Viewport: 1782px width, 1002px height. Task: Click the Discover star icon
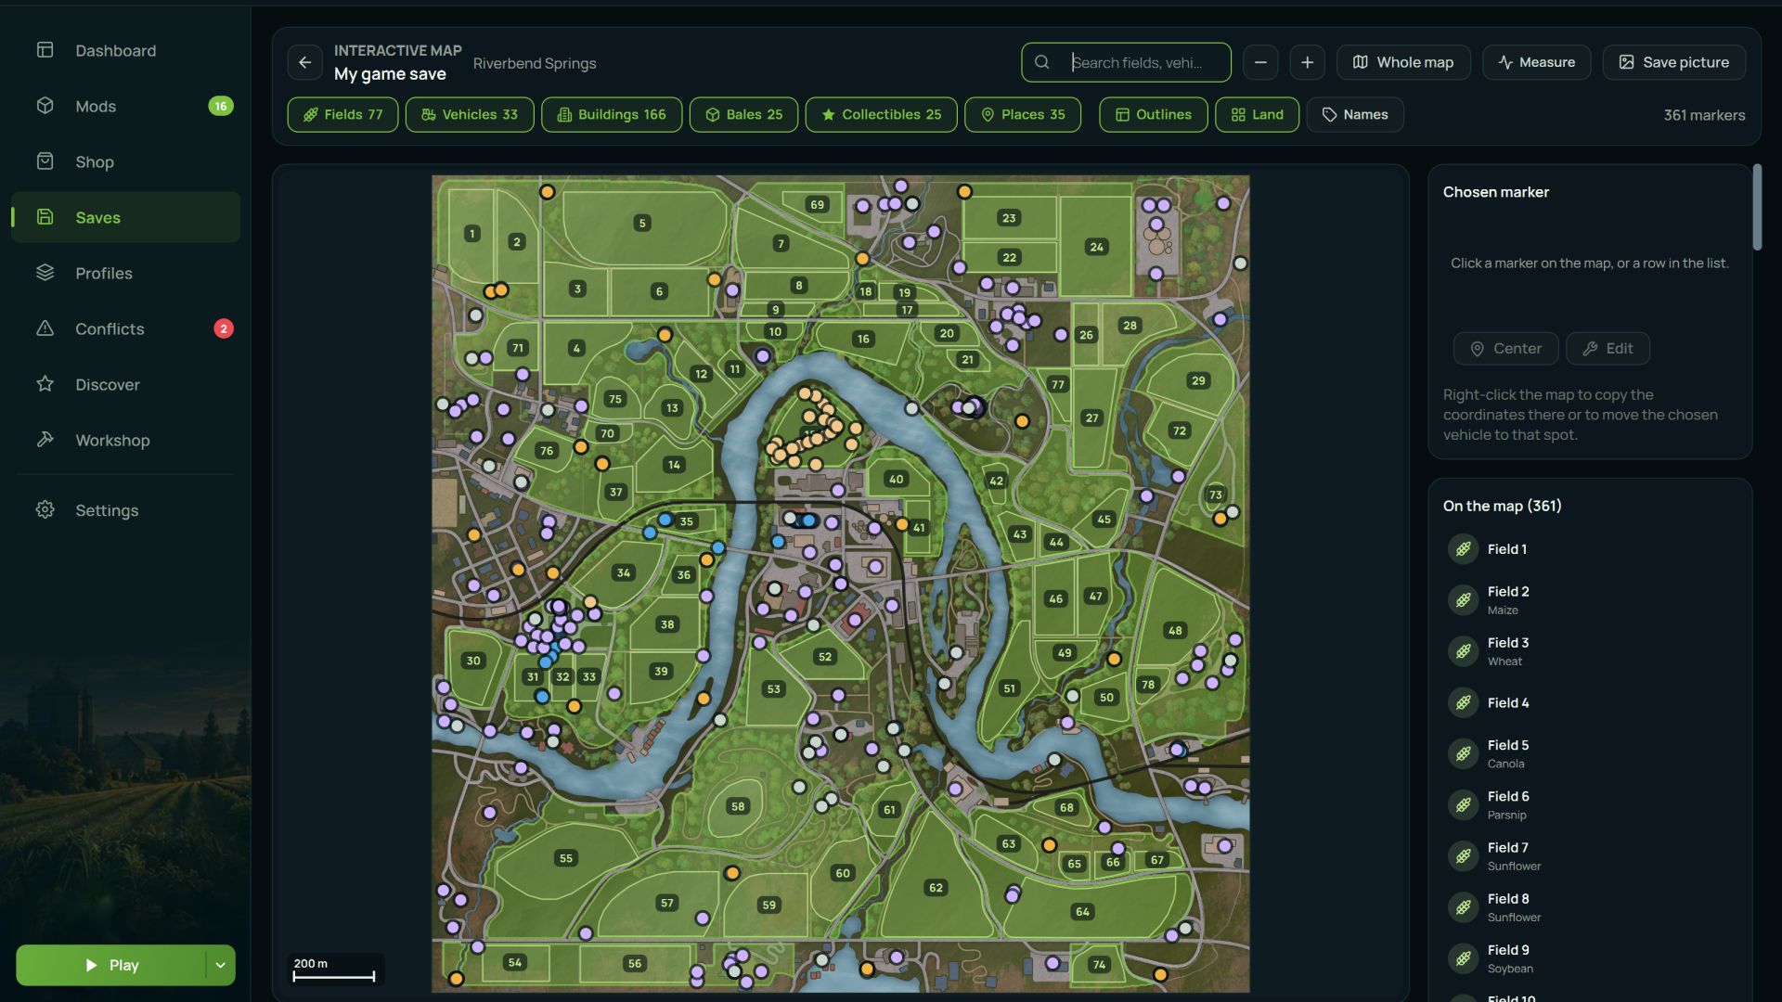click(x=45, y=384)
